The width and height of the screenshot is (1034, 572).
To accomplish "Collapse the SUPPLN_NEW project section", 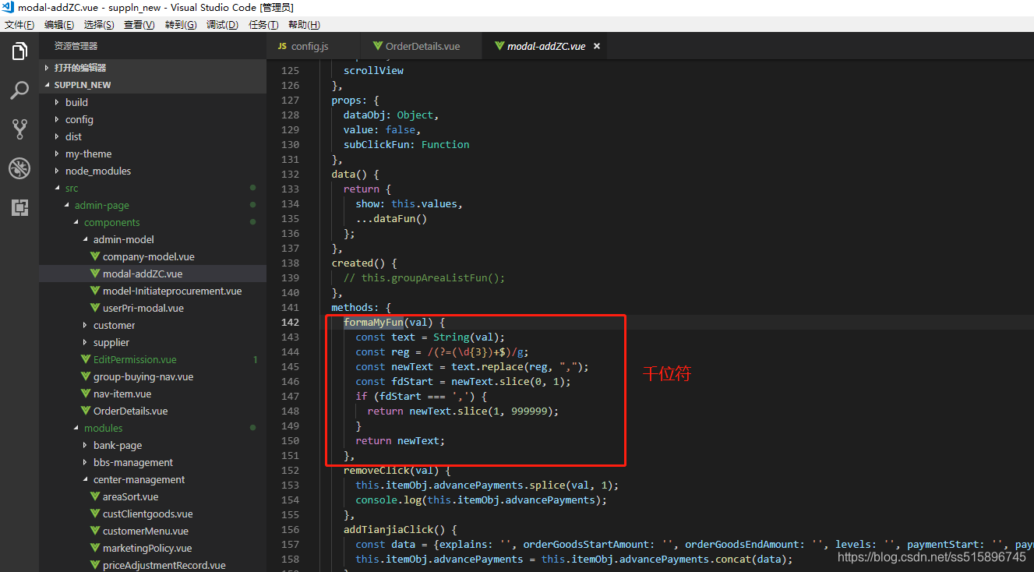I will pos(153,85).
